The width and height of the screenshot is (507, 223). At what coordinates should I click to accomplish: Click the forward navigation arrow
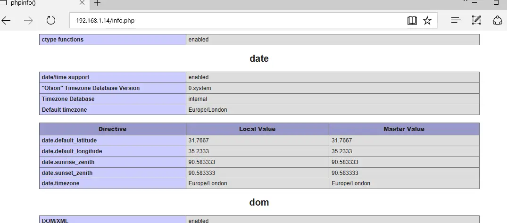(28, 21)
